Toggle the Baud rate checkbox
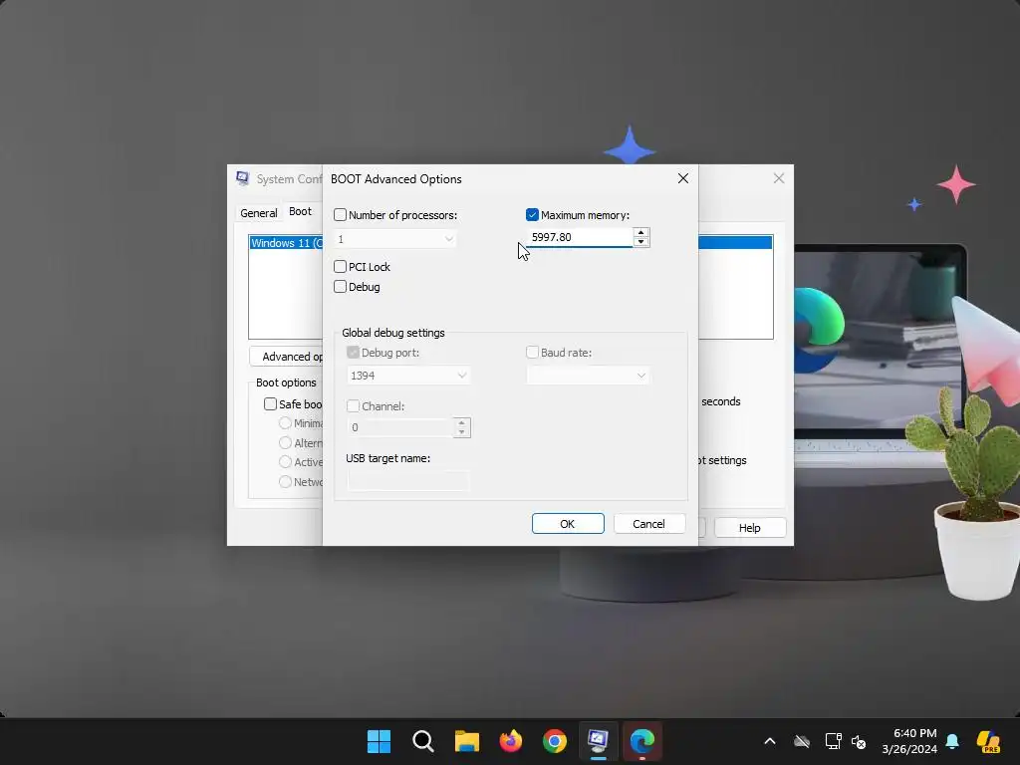The image size is (1020, 765). (x=532, y=352)
